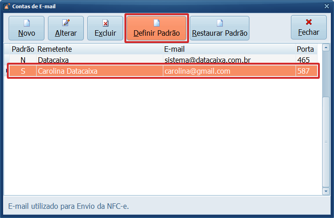Click the vertical scrollbar thumb
Screen dimensions: 334x218
point(326,142)
